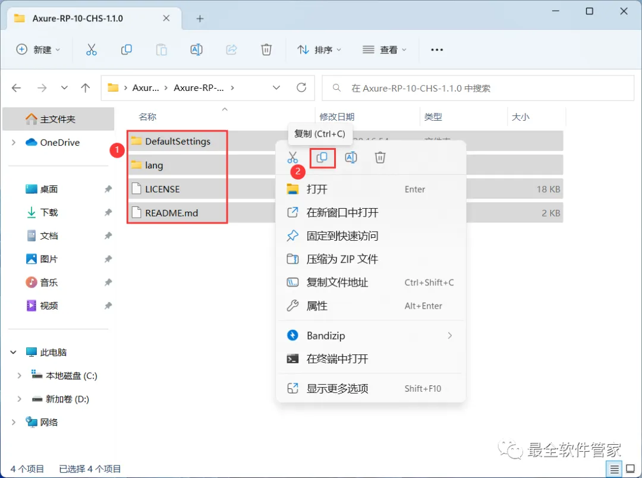This screenshot has height=478, width=642.
Task: Collapse the 此电脑 tree node
Action: point(14,352)
